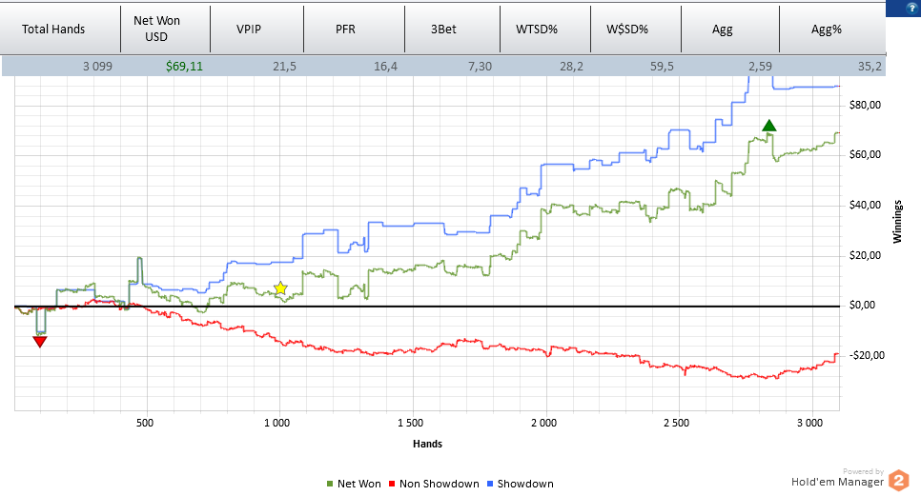
Task: Click the Non Showdown legend label
Action: (440, 484)
